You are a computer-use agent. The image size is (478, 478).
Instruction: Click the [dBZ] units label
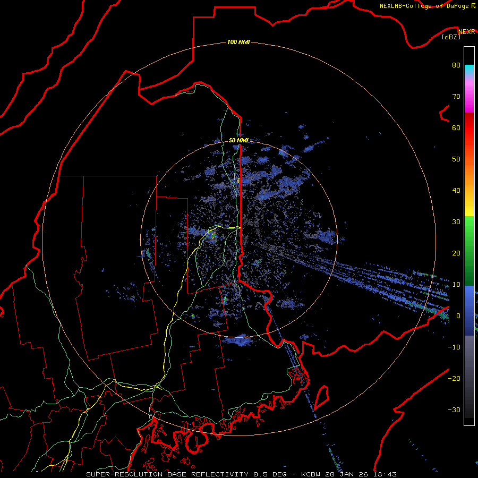tap(451, 37)
